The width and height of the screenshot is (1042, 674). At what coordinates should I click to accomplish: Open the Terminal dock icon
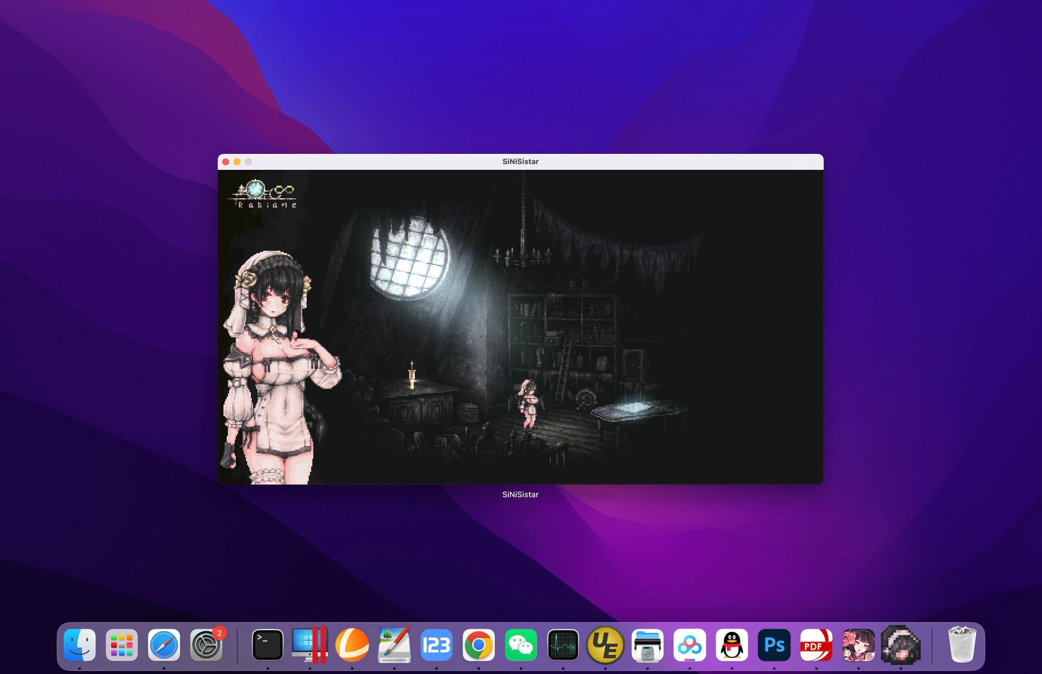pyautogui.click(x=267, y=645)
